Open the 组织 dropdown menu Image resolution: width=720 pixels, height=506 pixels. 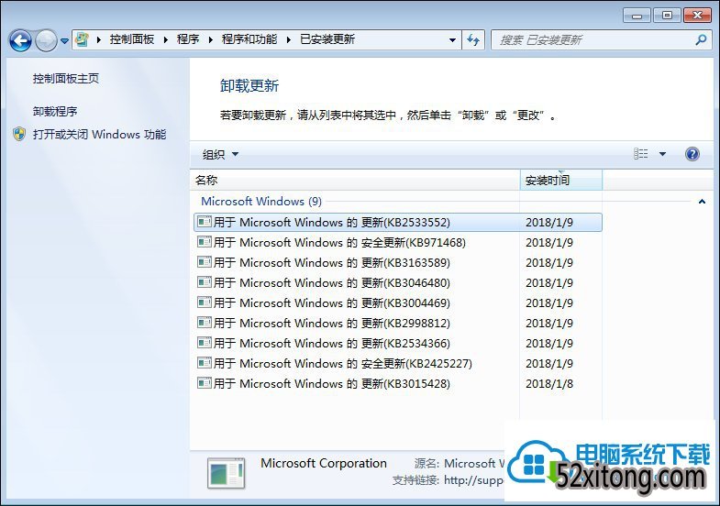click(x=220, y=154)
